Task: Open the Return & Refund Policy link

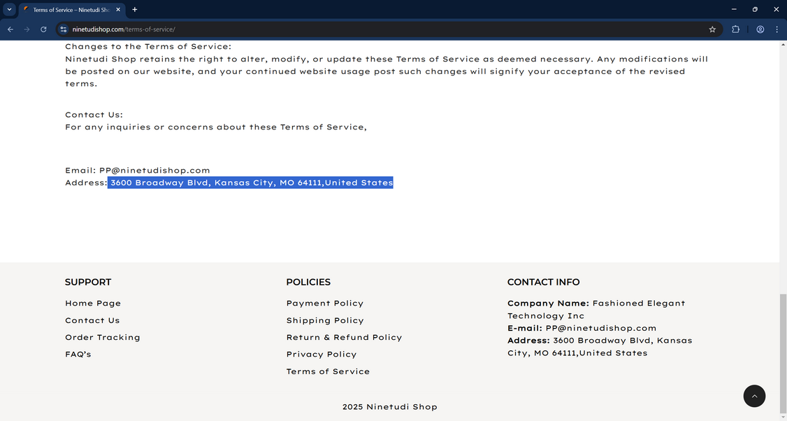Action: [344, 338]
